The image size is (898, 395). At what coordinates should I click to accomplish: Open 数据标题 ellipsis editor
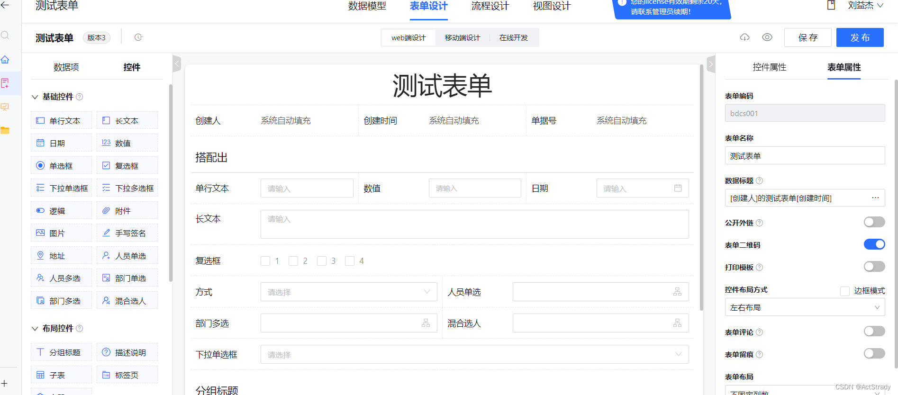pos(875,197)
